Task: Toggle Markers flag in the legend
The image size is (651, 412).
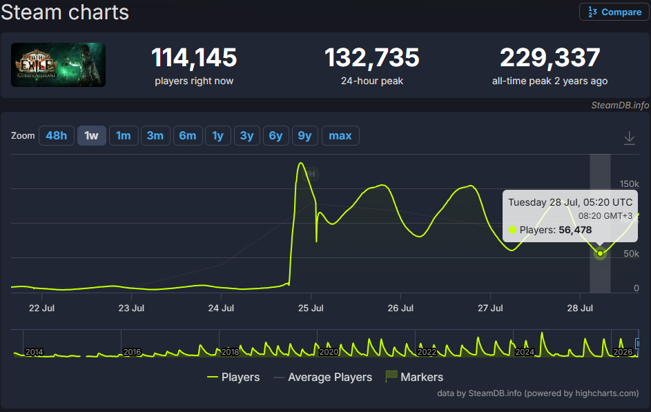Action: point(414,377)
